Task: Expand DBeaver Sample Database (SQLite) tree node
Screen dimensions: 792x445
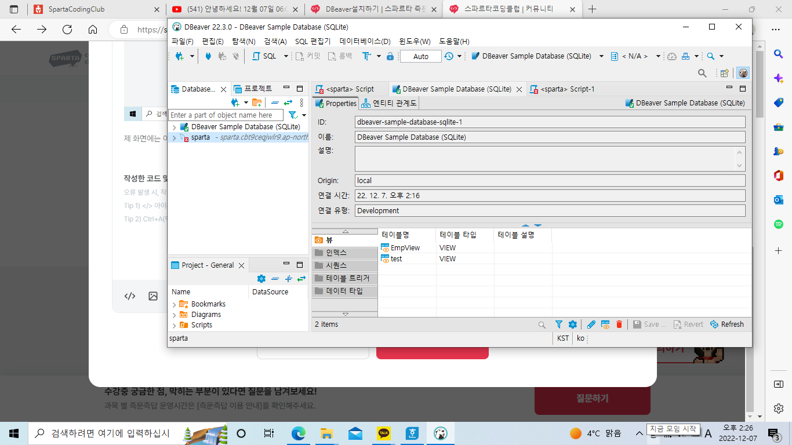Action: (174, 127)
